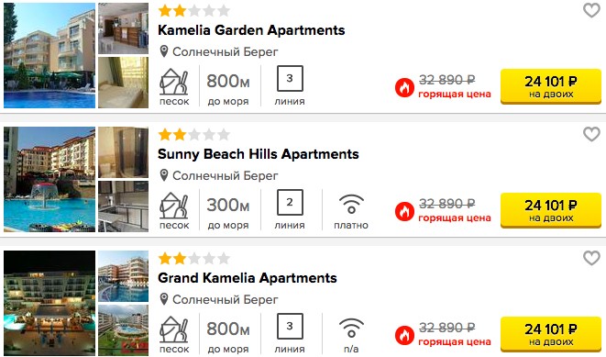The height and width of the screenshot is (357, 606).
Task: Open the Sunny Beach Hills Apartments title link
Action: (x=259, y=154)
